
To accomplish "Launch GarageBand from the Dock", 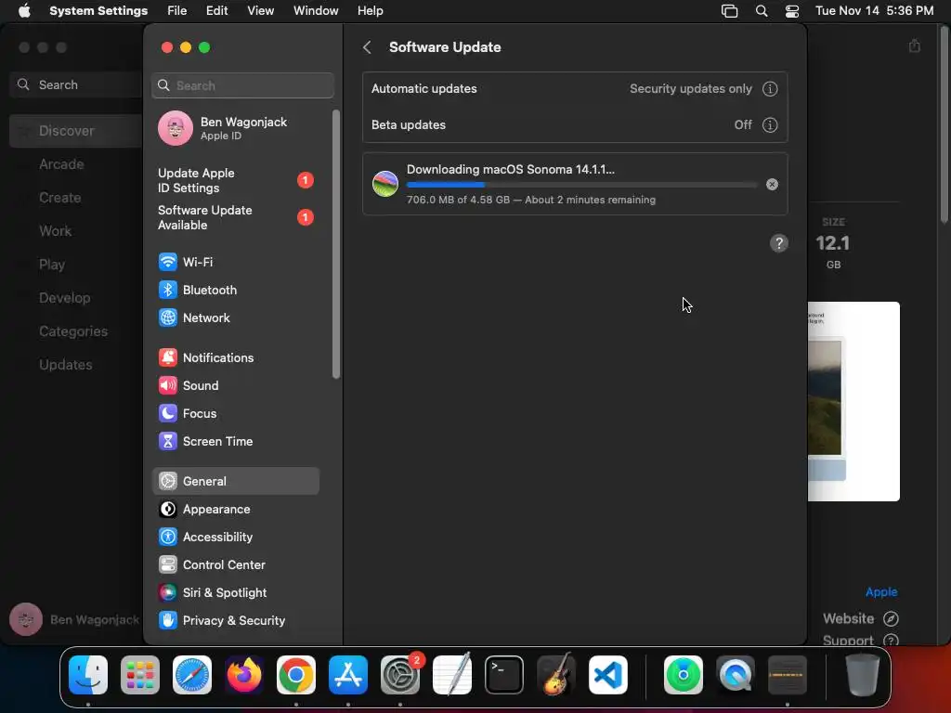I will coord(556,675).
